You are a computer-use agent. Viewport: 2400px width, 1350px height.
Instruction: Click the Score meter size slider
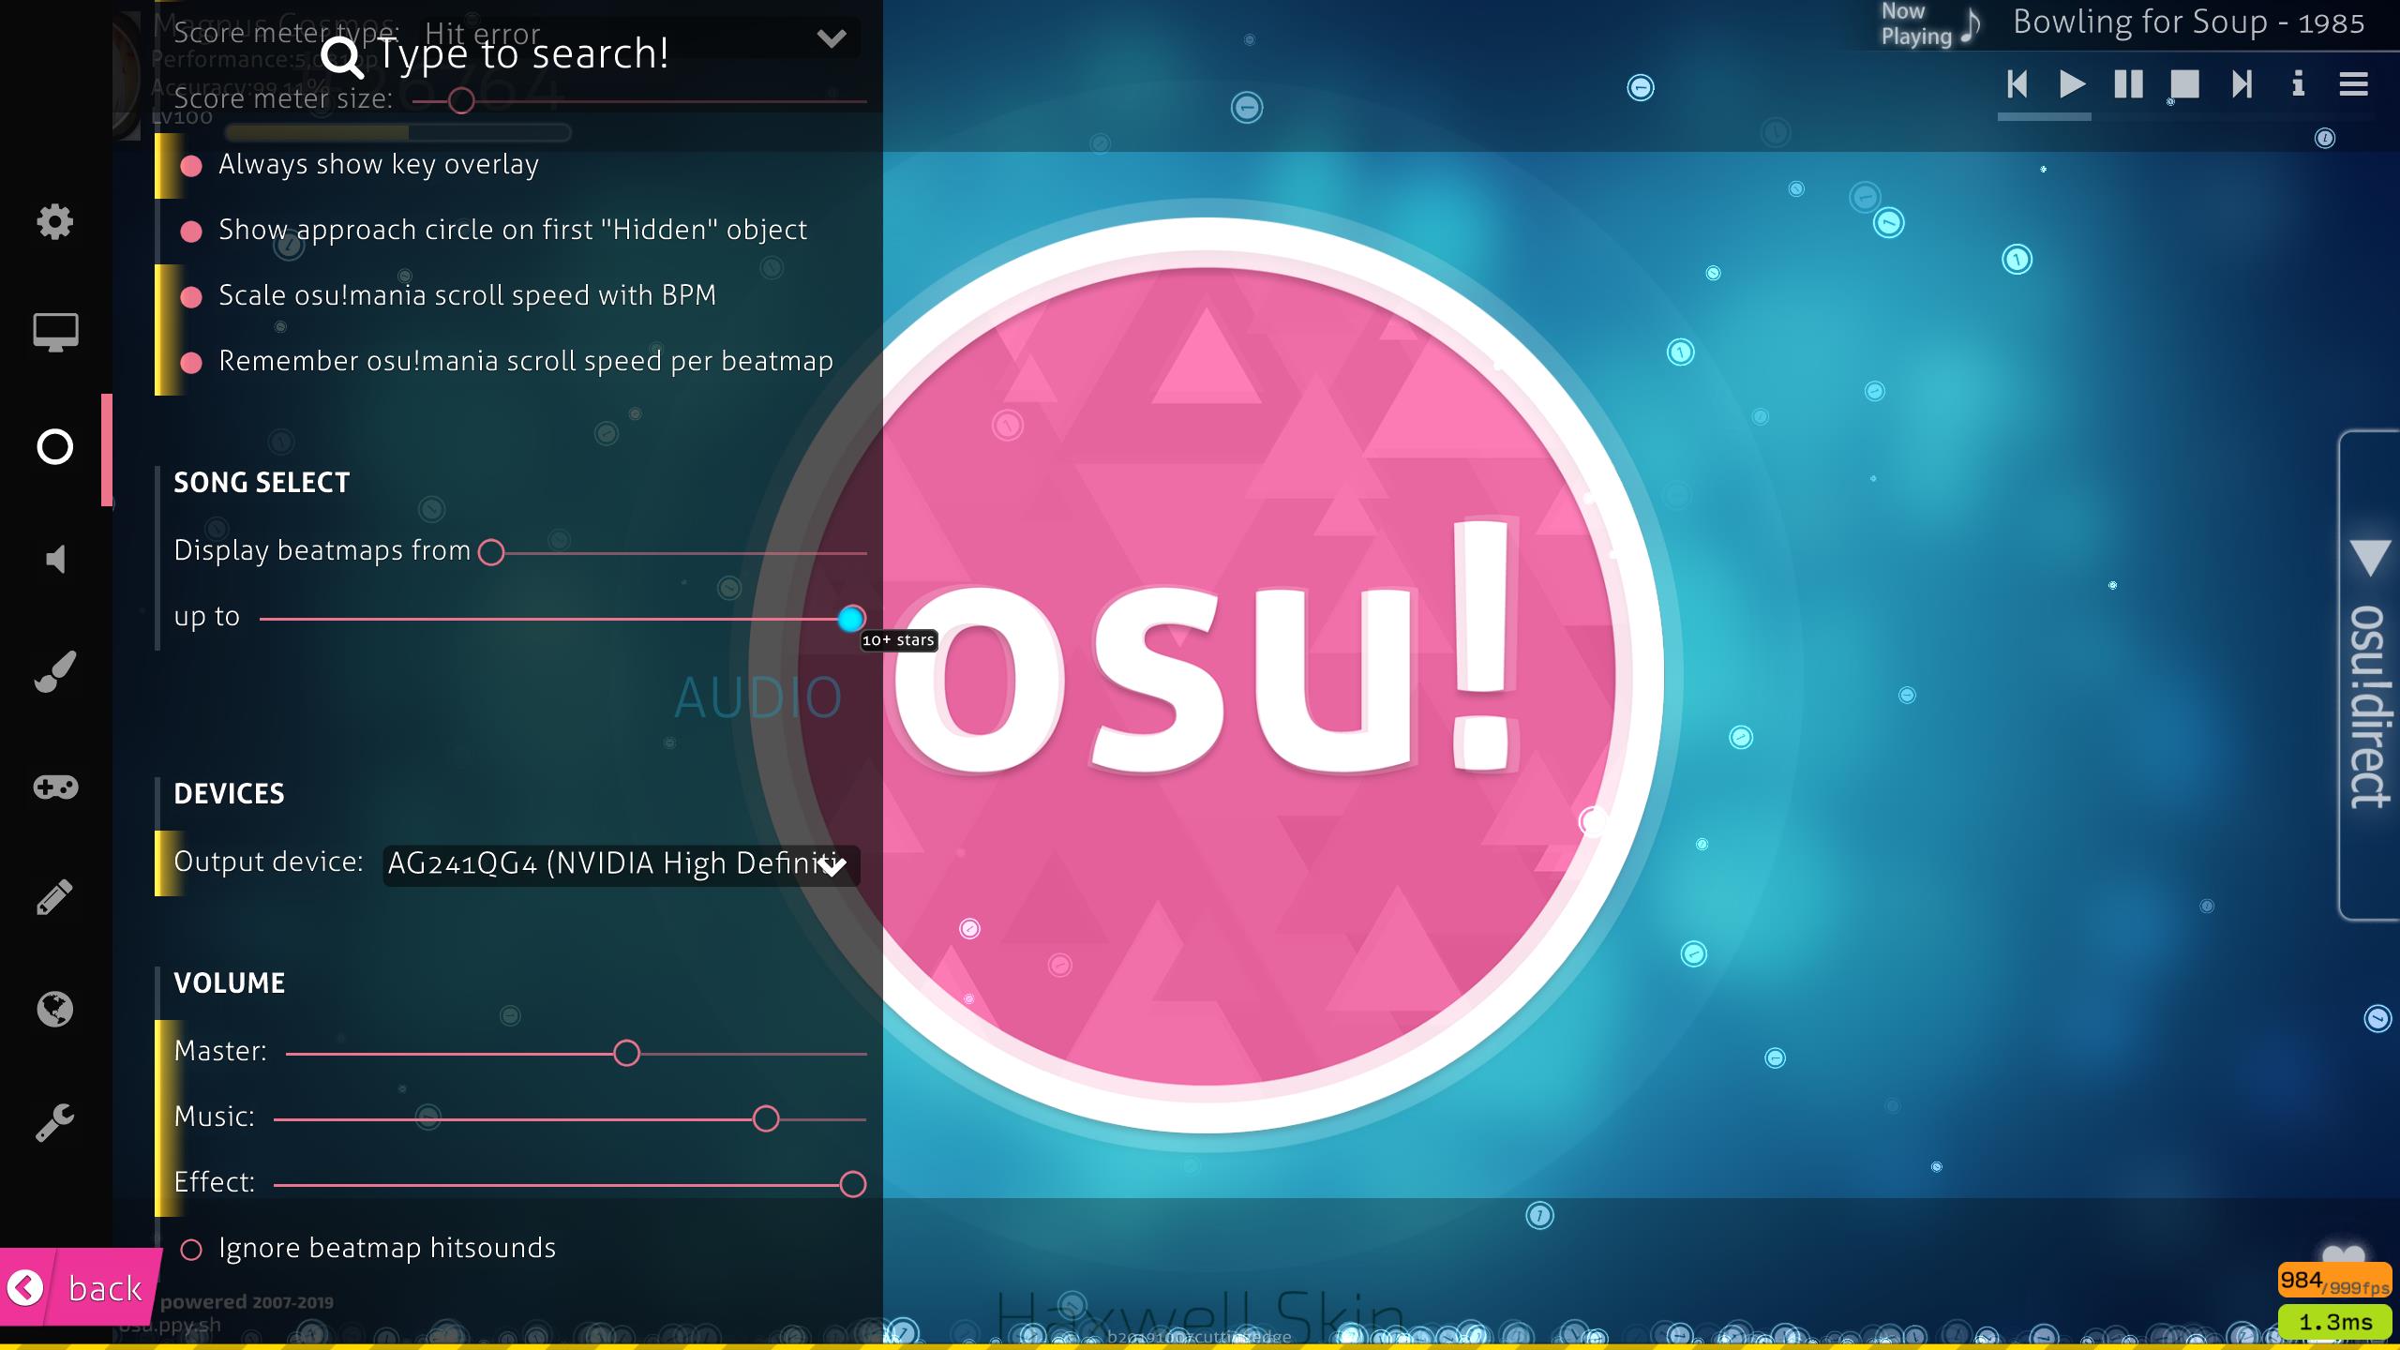(x=639, y=101)
